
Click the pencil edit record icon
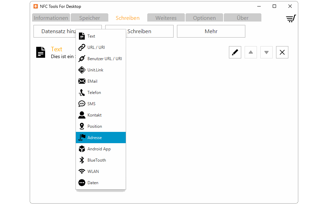[x=235, y=52]
